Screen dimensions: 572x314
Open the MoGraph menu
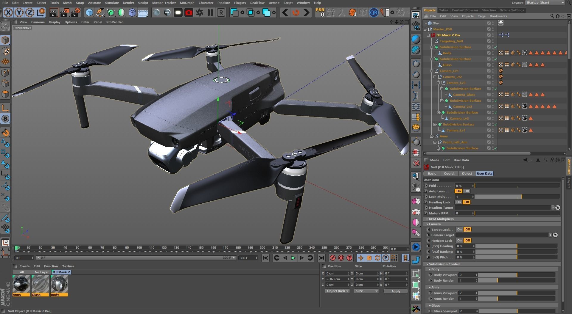[x=187, y=3]
